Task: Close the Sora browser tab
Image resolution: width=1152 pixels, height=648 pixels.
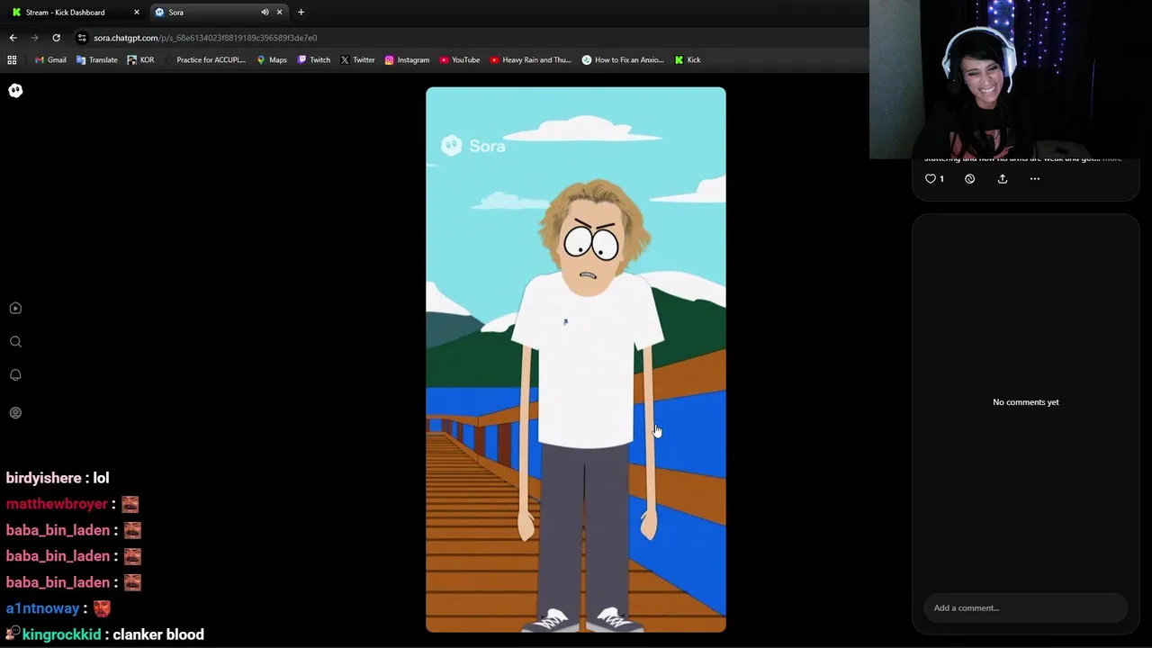Action: [279, 13]
